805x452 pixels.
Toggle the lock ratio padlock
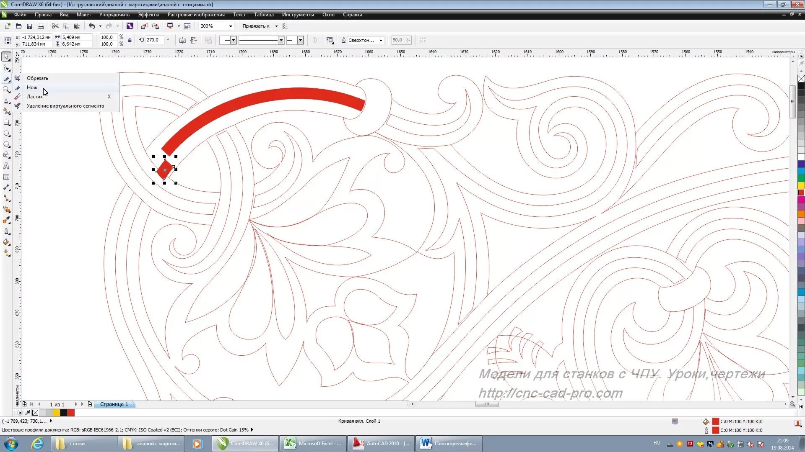click(130, 41)
